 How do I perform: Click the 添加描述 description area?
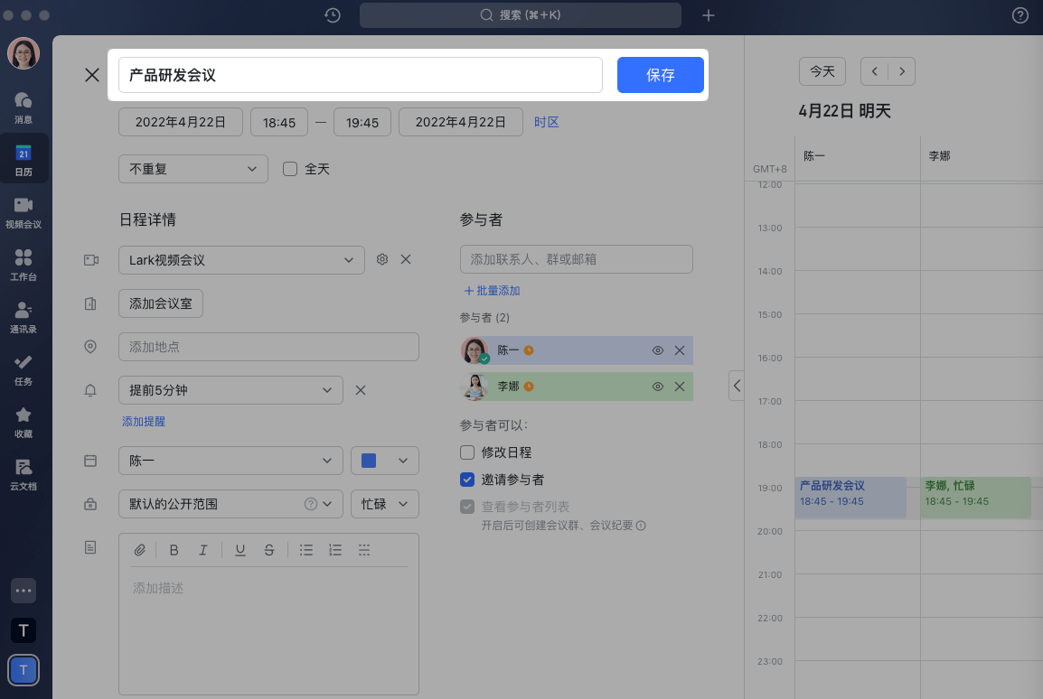268,629
